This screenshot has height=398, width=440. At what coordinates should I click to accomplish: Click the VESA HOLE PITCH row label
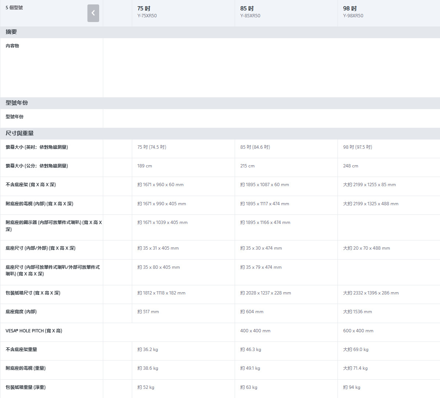point(34,331)
